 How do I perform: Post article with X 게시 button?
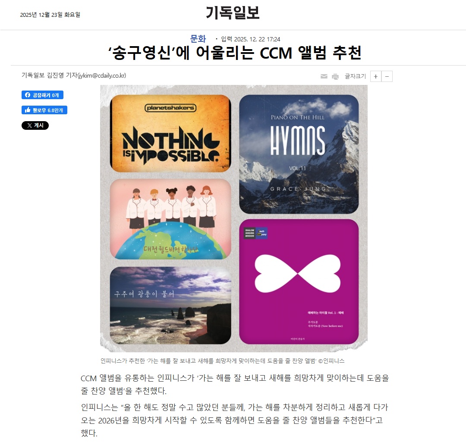[35, 125]
